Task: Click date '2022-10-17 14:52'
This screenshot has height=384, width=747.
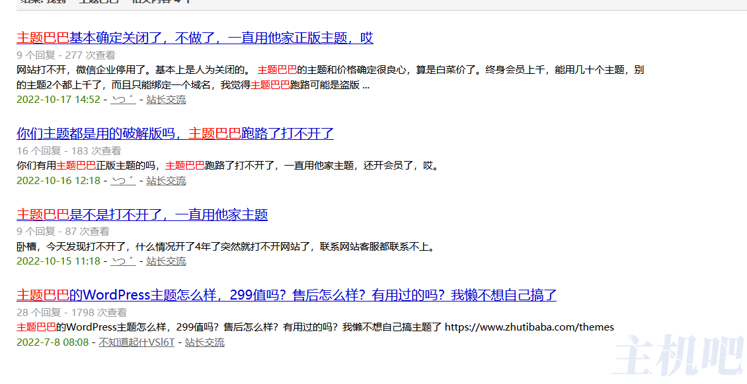Action: [59, 100]
